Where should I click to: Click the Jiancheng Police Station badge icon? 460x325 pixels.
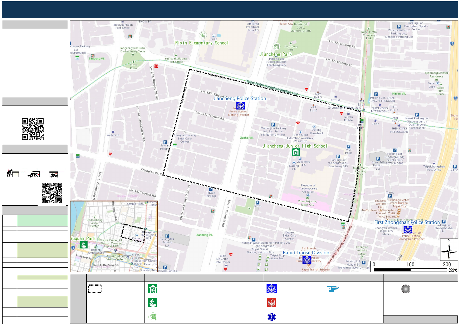241,106
